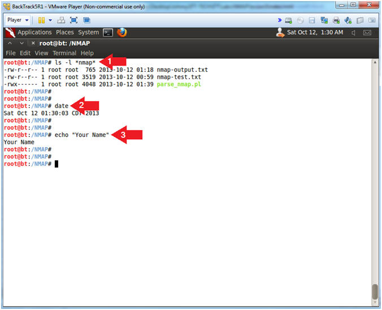
Task: Click the mail envelope panel icon
Action: [x=367, y=33]
